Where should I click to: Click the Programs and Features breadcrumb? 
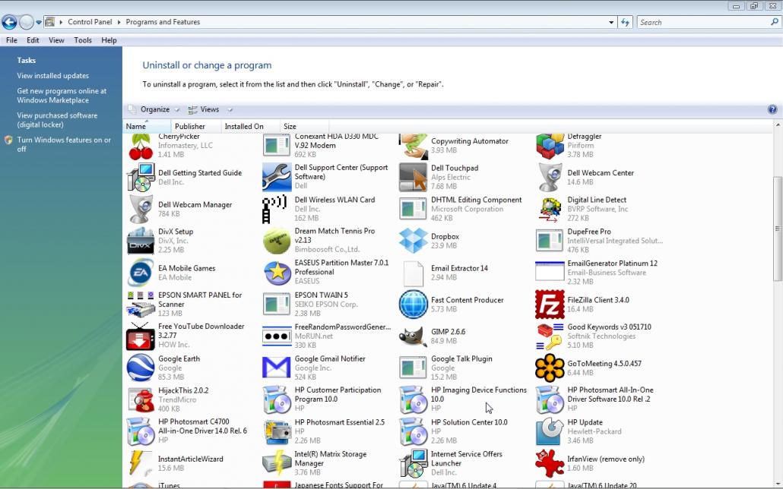click(163, 22)
